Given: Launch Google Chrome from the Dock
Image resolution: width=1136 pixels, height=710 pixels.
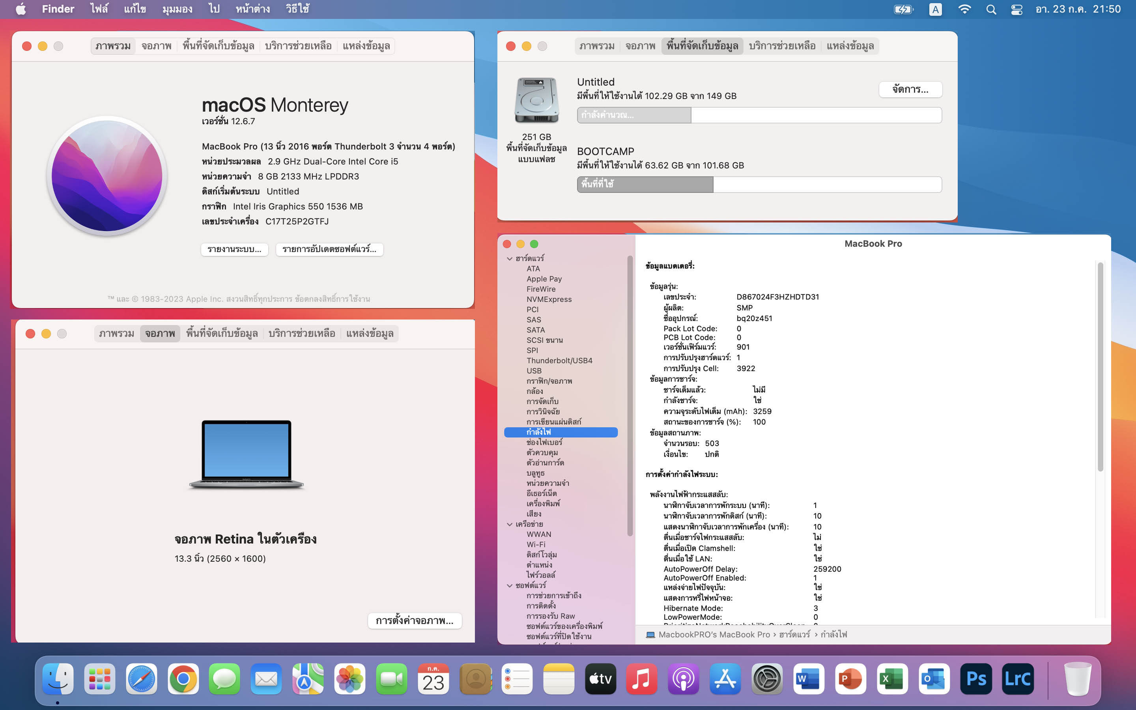Looking at the screenshot, I should [x=183, y=679].
